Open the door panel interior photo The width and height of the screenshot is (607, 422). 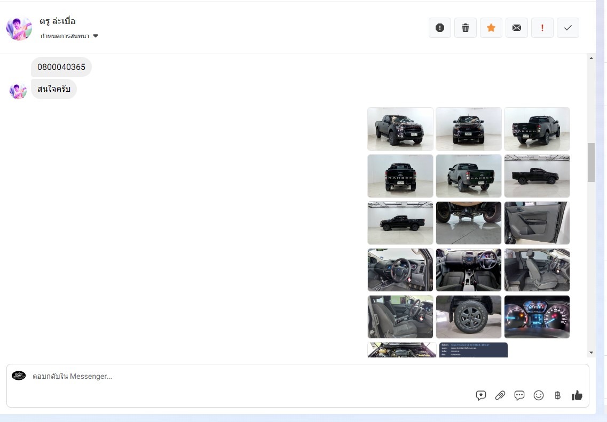pos(537,223)
